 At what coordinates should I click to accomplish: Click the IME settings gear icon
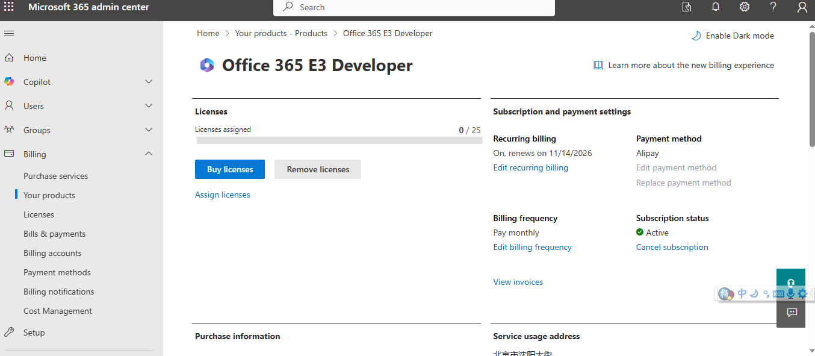point(803,293)
